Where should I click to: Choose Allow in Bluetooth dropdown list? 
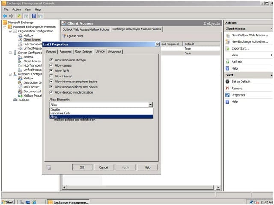(101, 117)
